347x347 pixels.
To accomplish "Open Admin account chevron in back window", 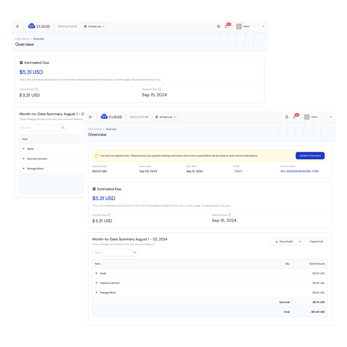I will click(x=263, y=26).
